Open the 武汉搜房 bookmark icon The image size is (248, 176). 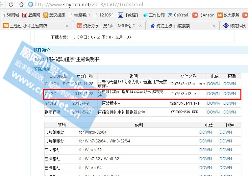[45, 15]
